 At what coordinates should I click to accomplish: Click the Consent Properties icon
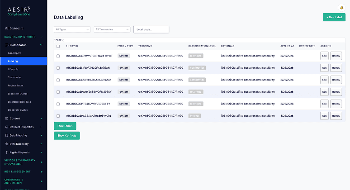coord(6,127)
